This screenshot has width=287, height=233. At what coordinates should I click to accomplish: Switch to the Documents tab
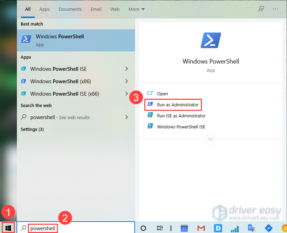(70, 9)
